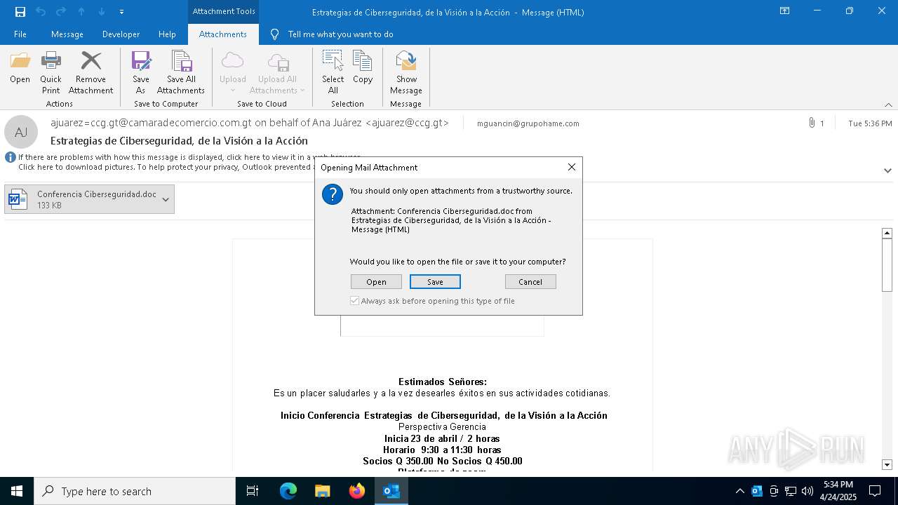Click the info icon in the message bar
The image size is (898, 505).
(x=11, y=157)
